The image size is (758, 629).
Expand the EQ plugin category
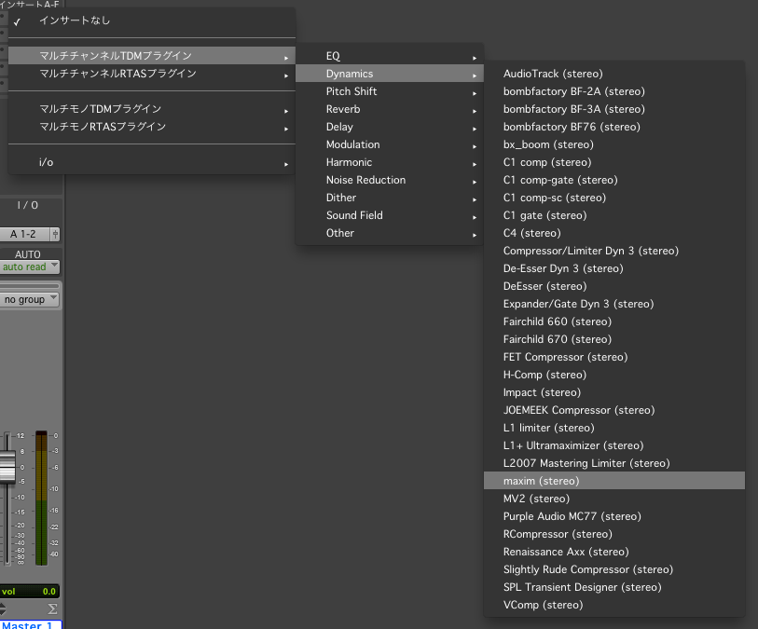390,56
